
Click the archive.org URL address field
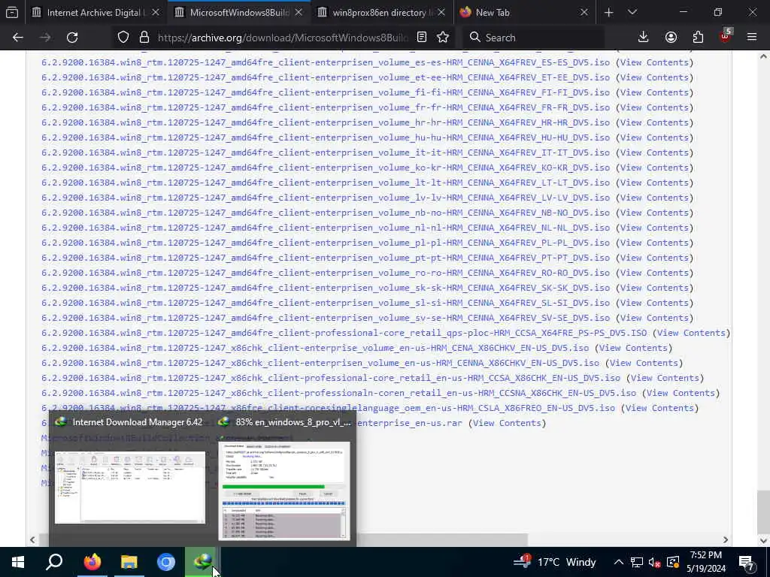[283, 38]
